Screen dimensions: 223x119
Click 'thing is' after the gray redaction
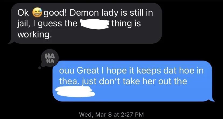point(126,24)
